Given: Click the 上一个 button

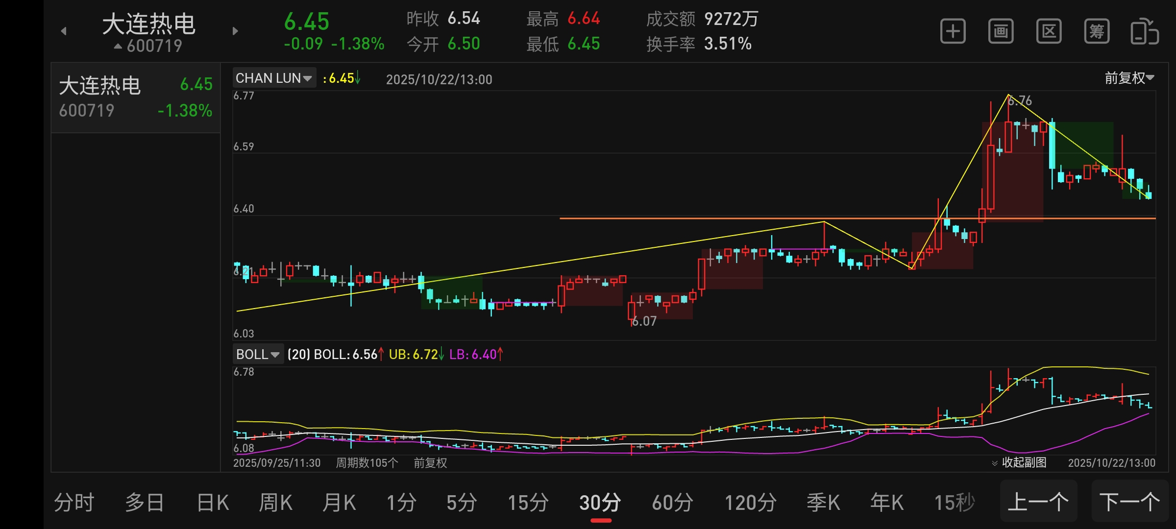Looking at the screenshot, I should pyautogui.click(x=1038, y=502).
